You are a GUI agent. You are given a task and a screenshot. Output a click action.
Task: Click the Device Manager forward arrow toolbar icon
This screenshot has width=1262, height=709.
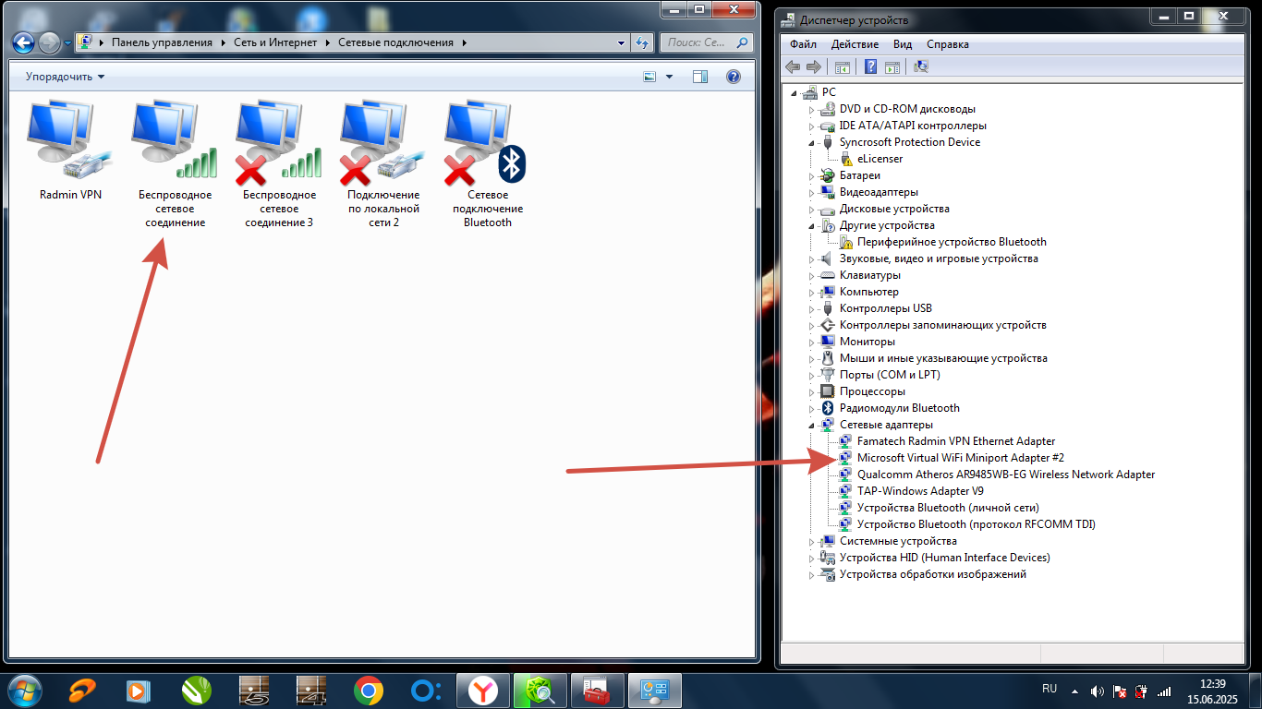pos(814,66)
